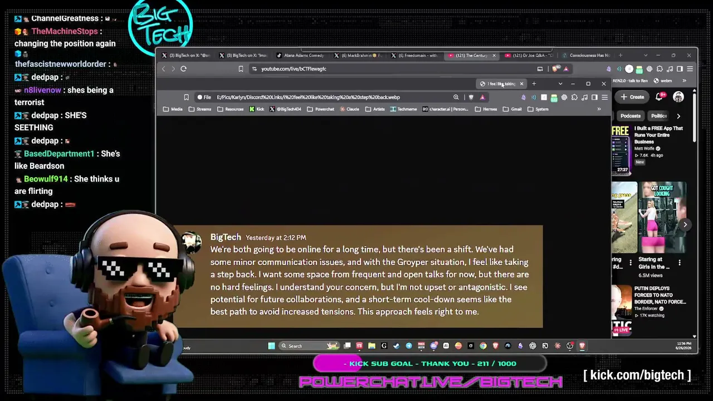Open the Extensions puzzle icon in the front window
The image size is (713, 401).
[x=574, y=97]
